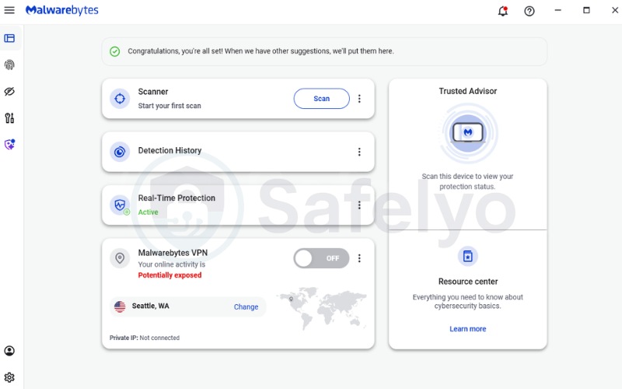Image resolution: width=622 pixels, height=389 pixels.
Task: Click the VPN location pin icon
Action: coord(120,258)
